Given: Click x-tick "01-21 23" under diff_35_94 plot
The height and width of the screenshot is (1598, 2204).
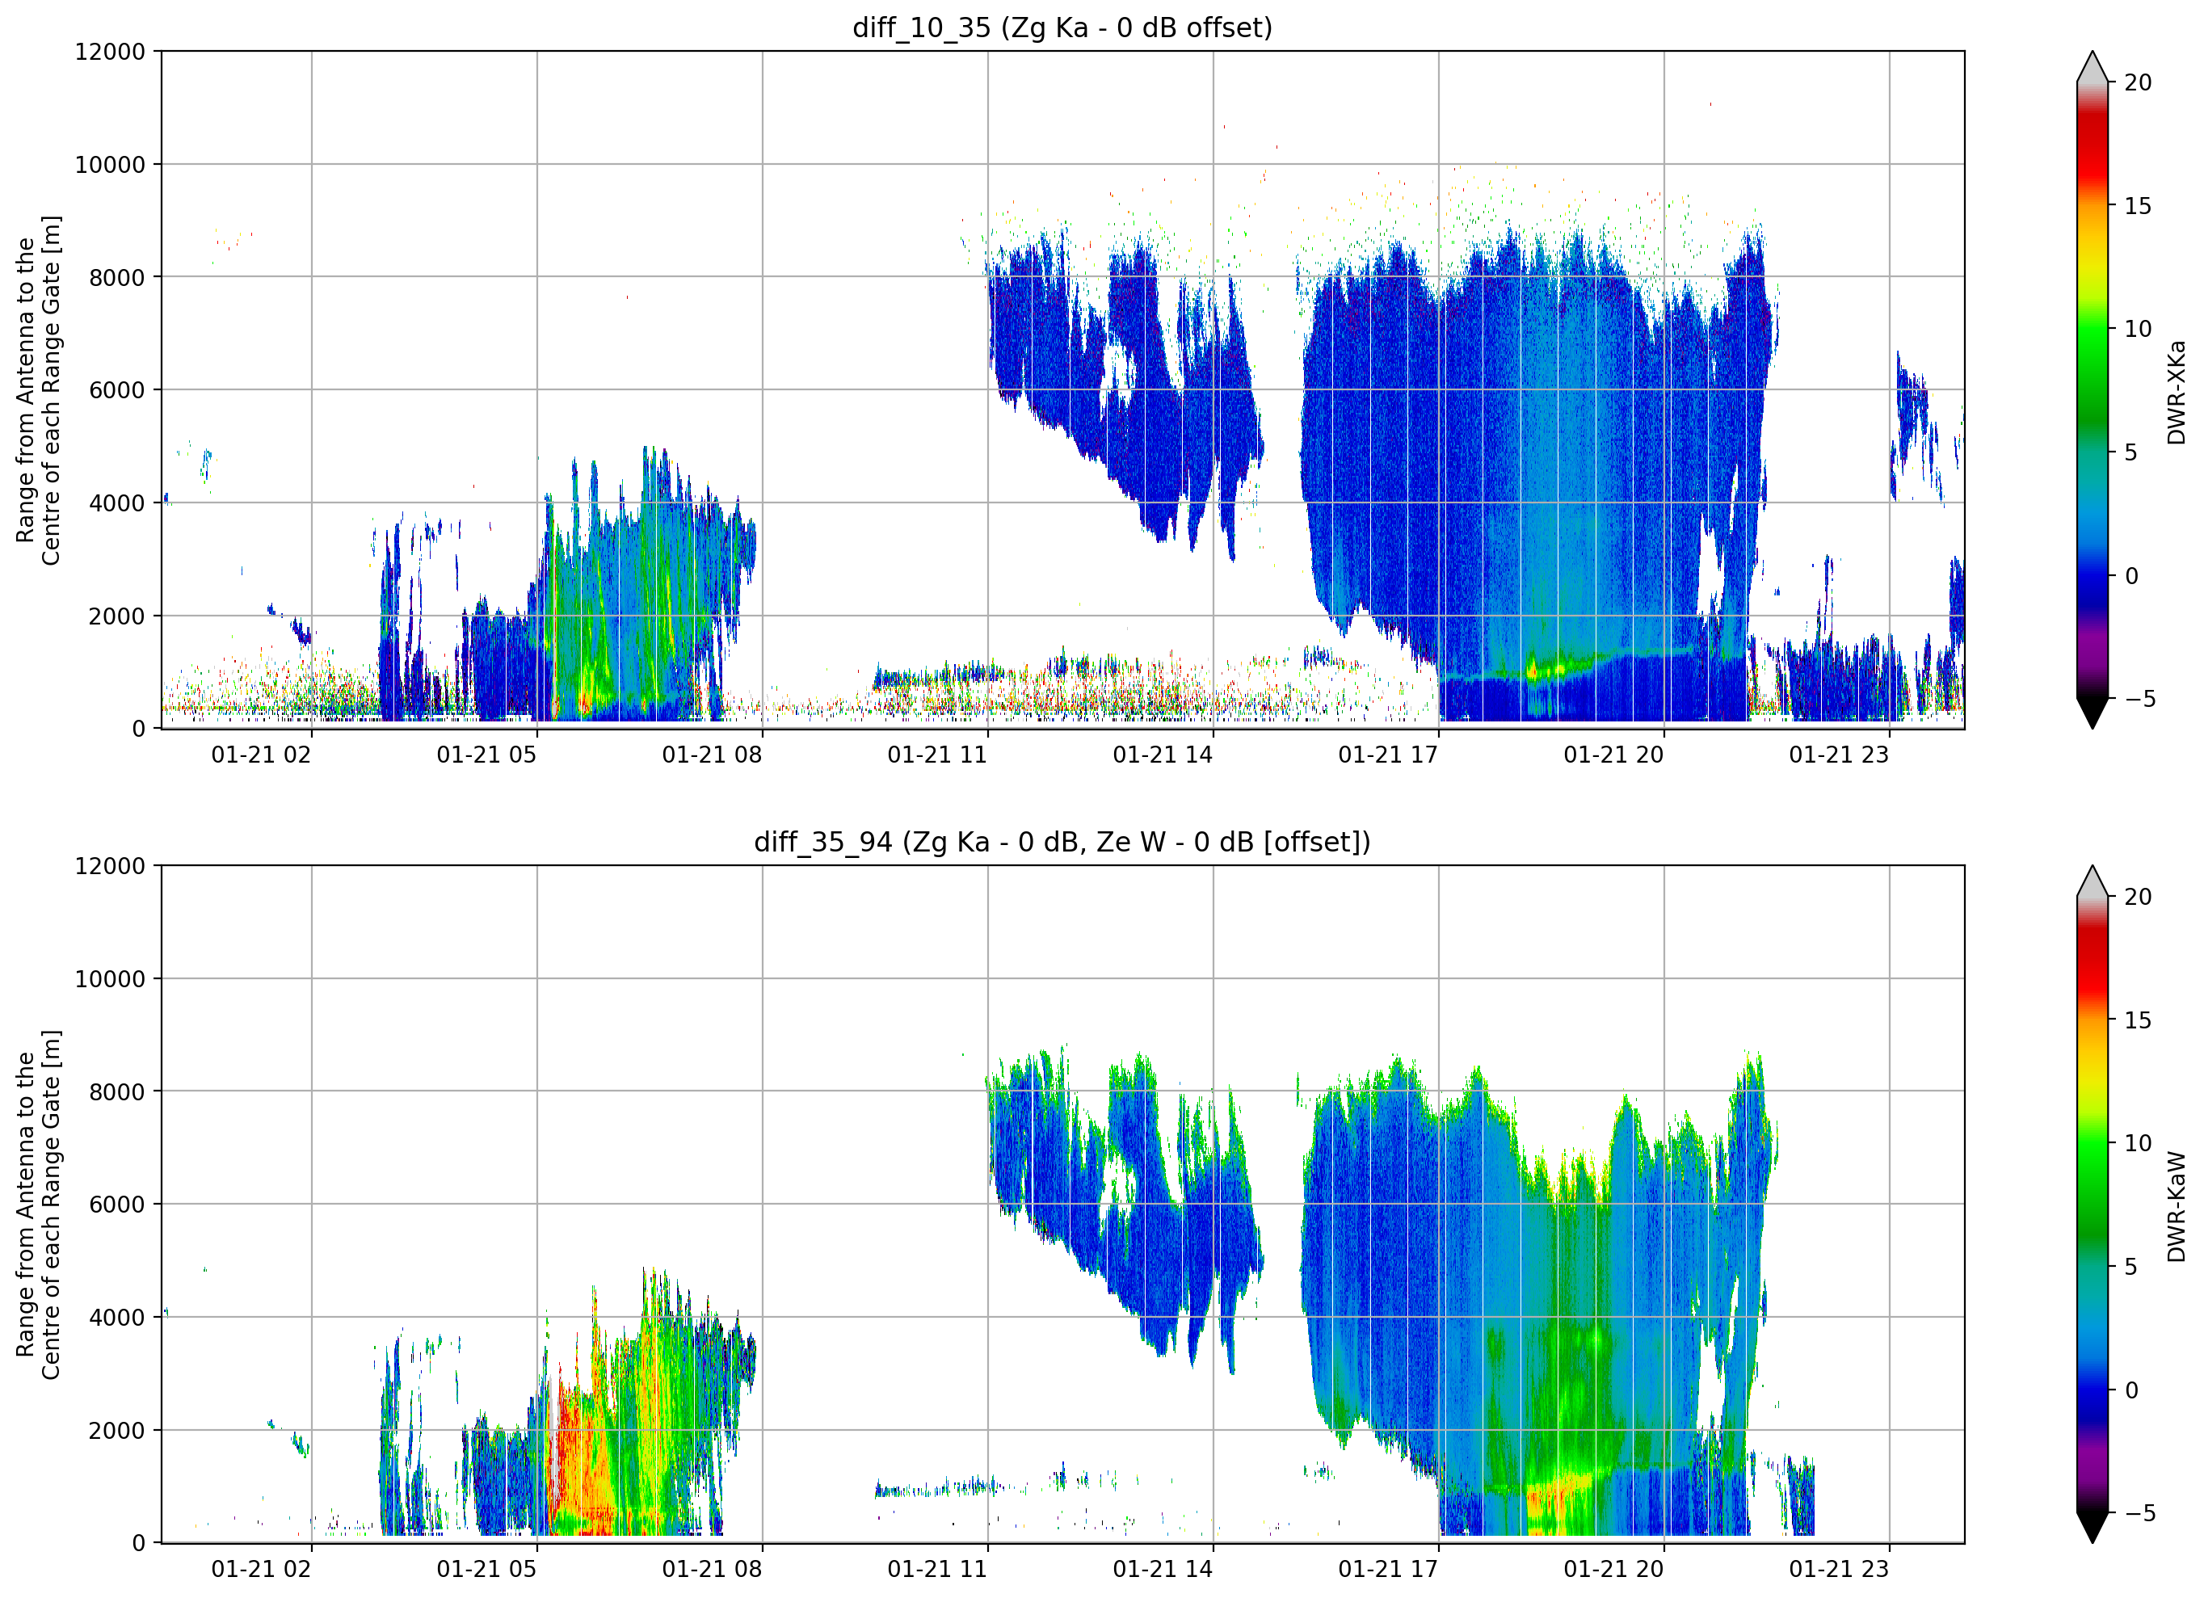Looking at the screenshot, I should [x=1840, y=1569].
